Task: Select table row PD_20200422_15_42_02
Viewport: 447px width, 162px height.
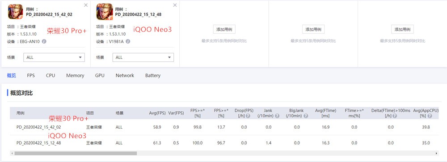Action: (x=224, y=127)
